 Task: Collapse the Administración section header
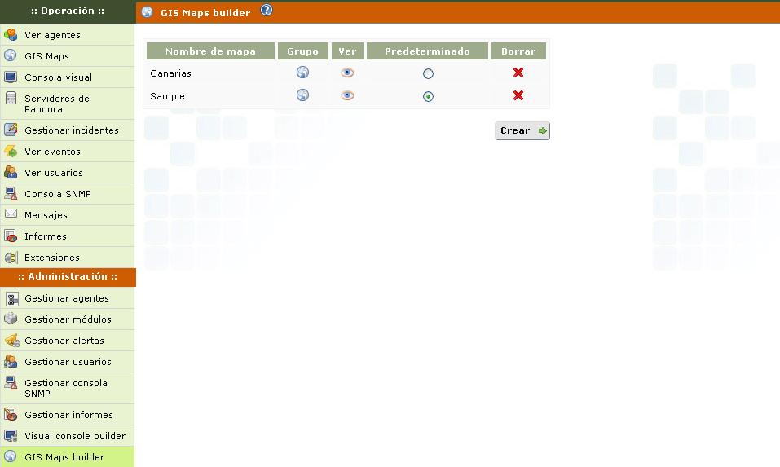pos(68,277)
